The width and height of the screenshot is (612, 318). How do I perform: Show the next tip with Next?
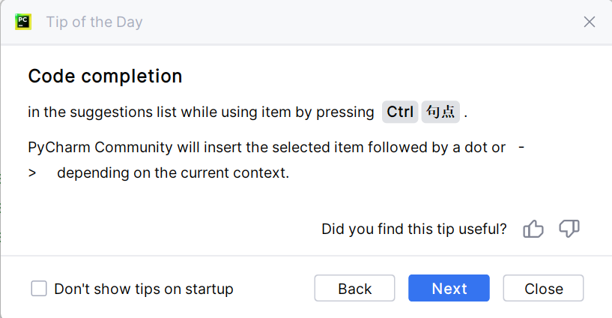(449, 289)
